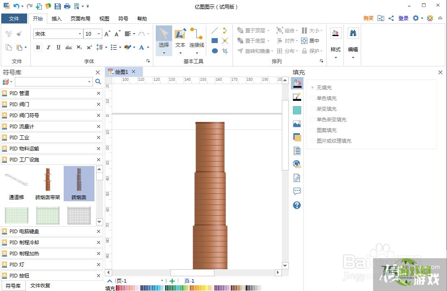Choose the 文本 text tool
The image size is (447, 291).
click(180, 41)
